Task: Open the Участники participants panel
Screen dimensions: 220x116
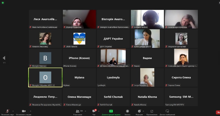Action: pos(78,112)
